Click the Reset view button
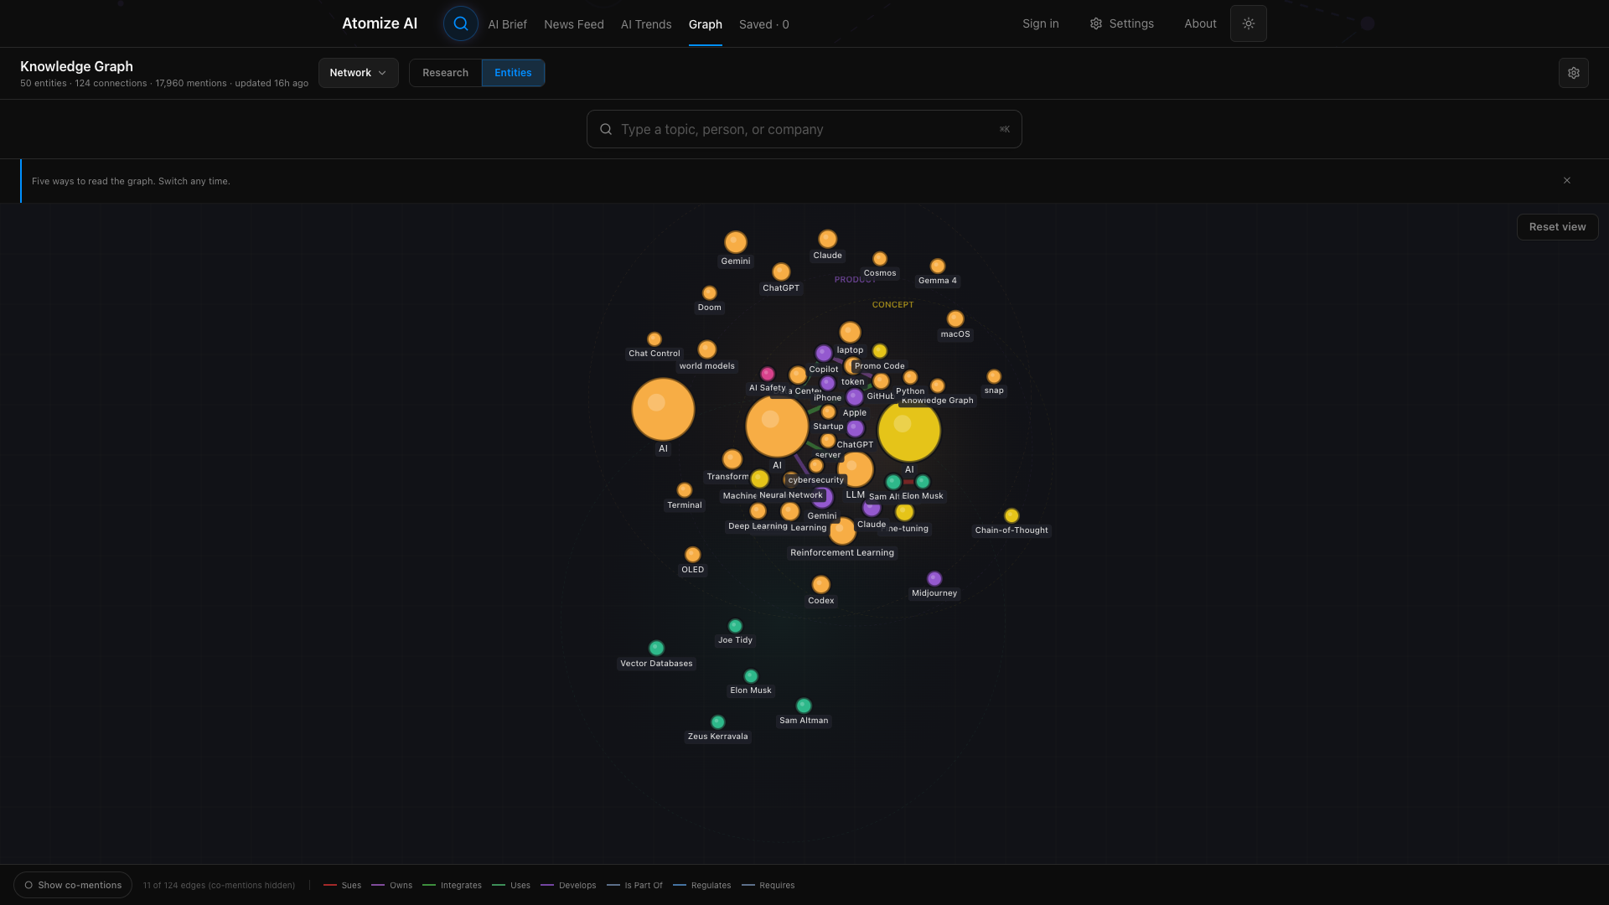Screen dimensions: 1609x905 (x=1557, y=227)
